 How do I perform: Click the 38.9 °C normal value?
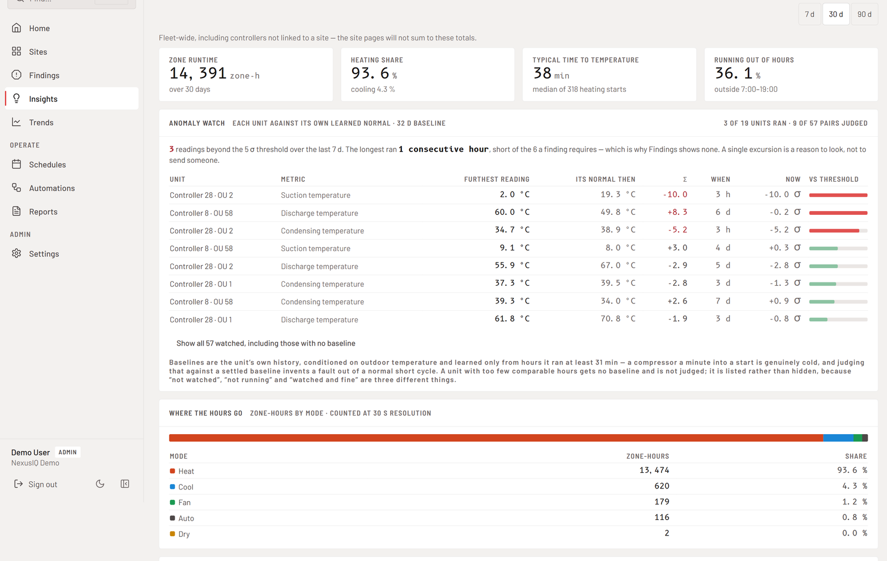(x=618, y=230)
